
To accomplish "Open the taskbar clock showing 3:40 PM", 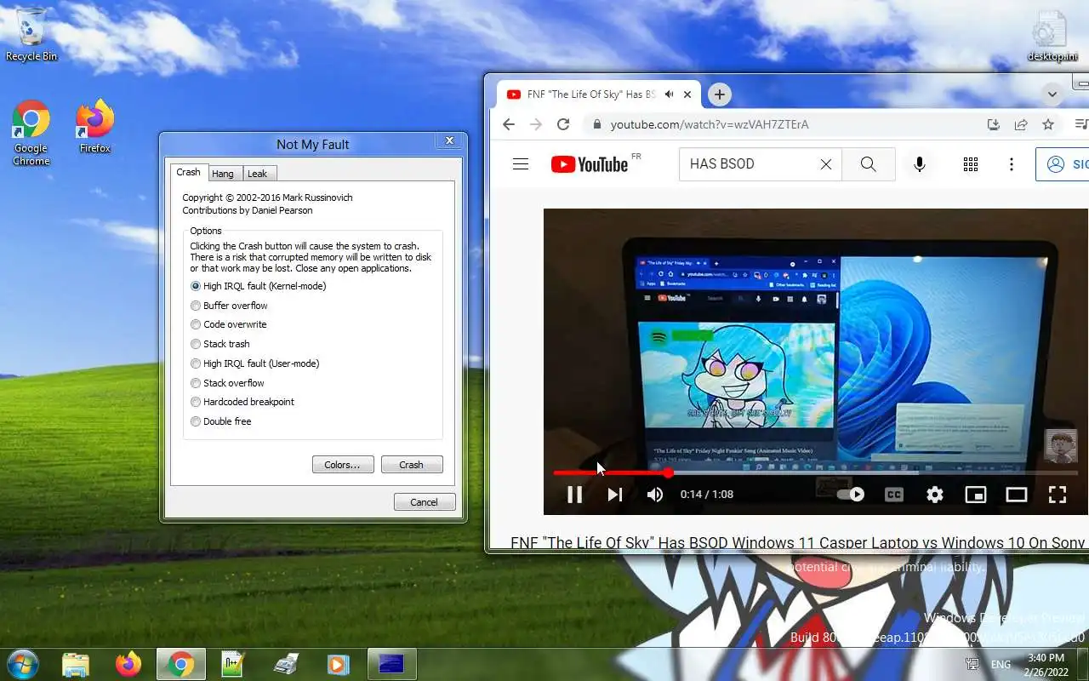I will [1046, 665].
